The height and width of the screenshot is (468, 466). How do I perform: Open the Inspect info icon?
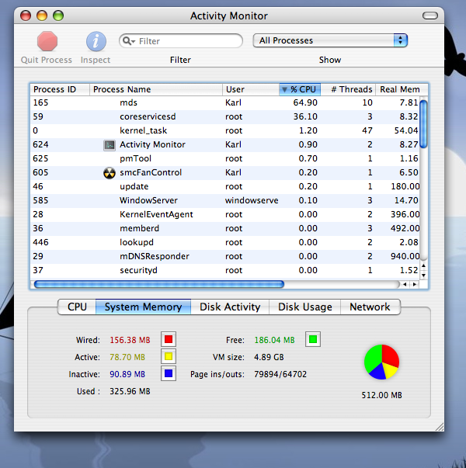(x=96, y=41)
